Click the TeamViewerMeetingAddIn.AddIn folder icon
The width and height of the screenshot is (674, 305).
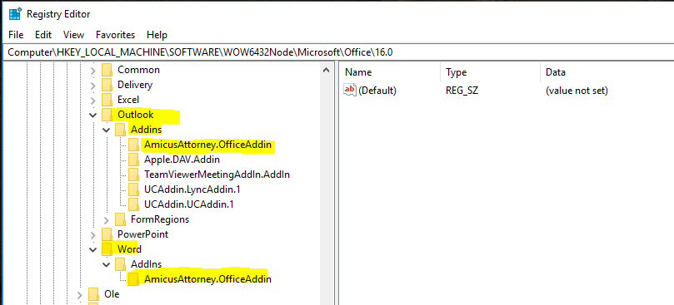tap(133, 175)
